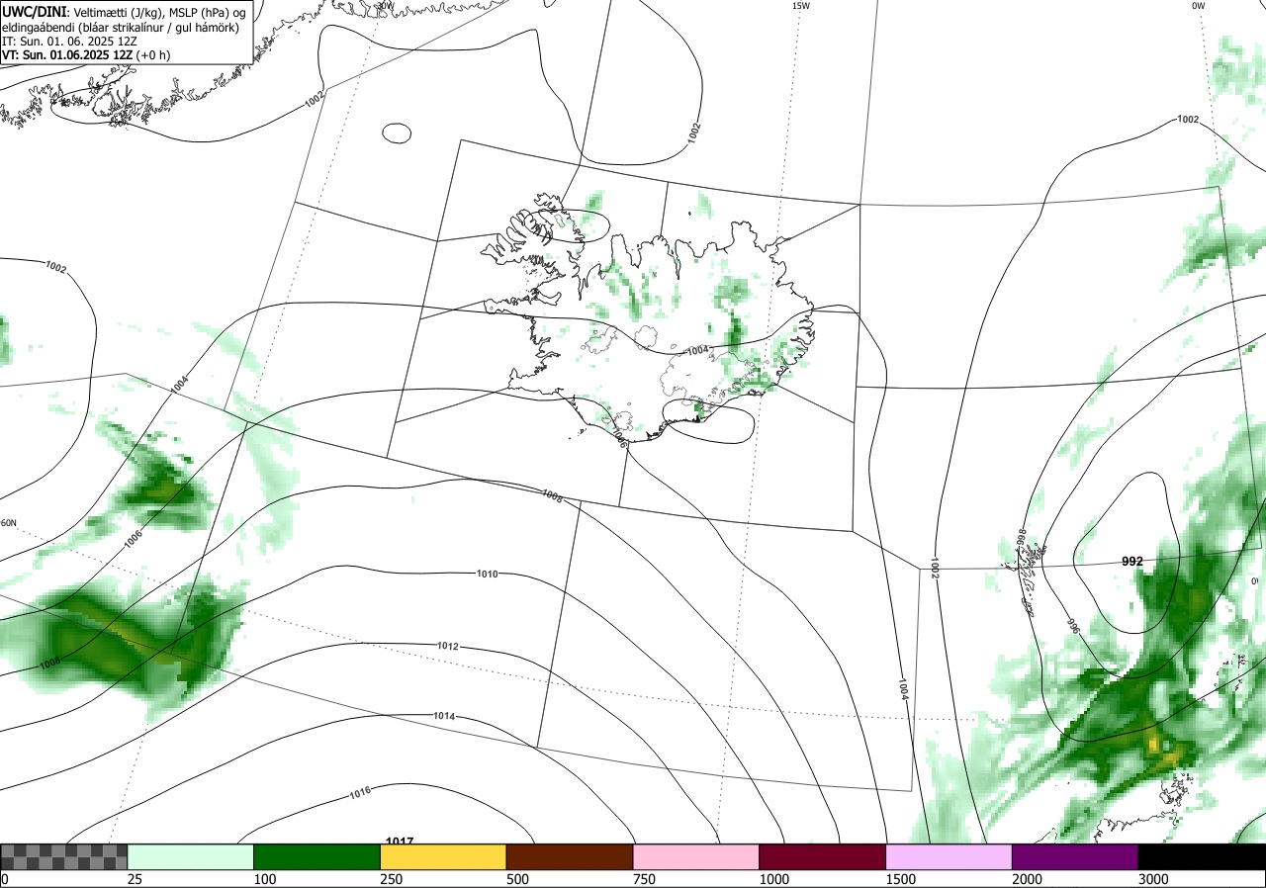Image resolution: width=1266 pixels, height=888 pixels.
Task: Click the legend value '250'
Action: tap(392, 879)
